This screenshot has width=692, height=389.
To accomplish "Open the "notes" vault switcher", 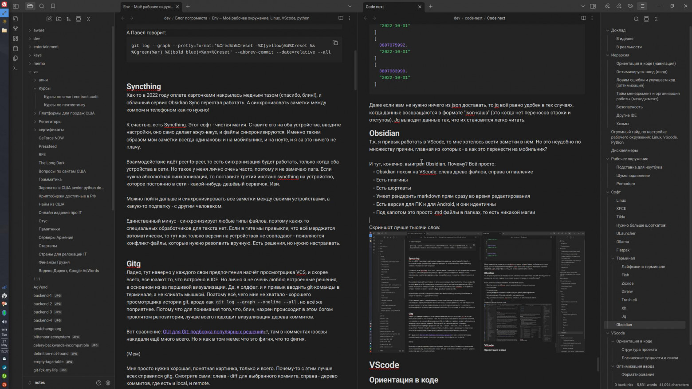I will [39, 382].
